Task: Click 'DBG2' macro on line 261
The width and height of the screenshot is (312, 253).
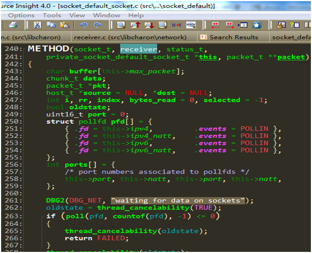Action: click(x=55, y=200)
